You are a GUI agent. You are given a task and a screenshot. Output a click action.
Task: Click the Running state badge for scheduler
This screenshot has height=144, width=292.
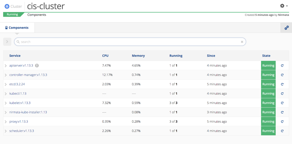(268, 131)
